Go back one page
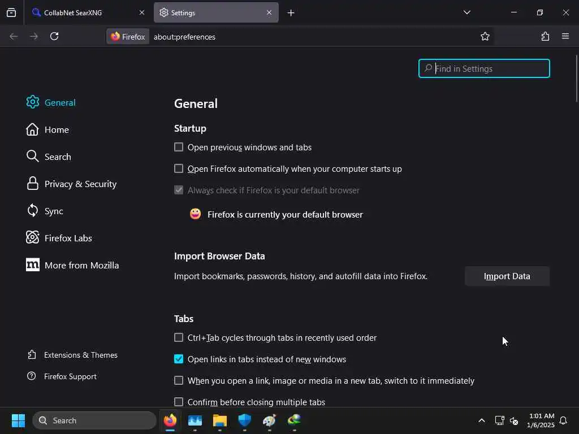This screenshot has height=434, width=579. click(x=14, y=37)
